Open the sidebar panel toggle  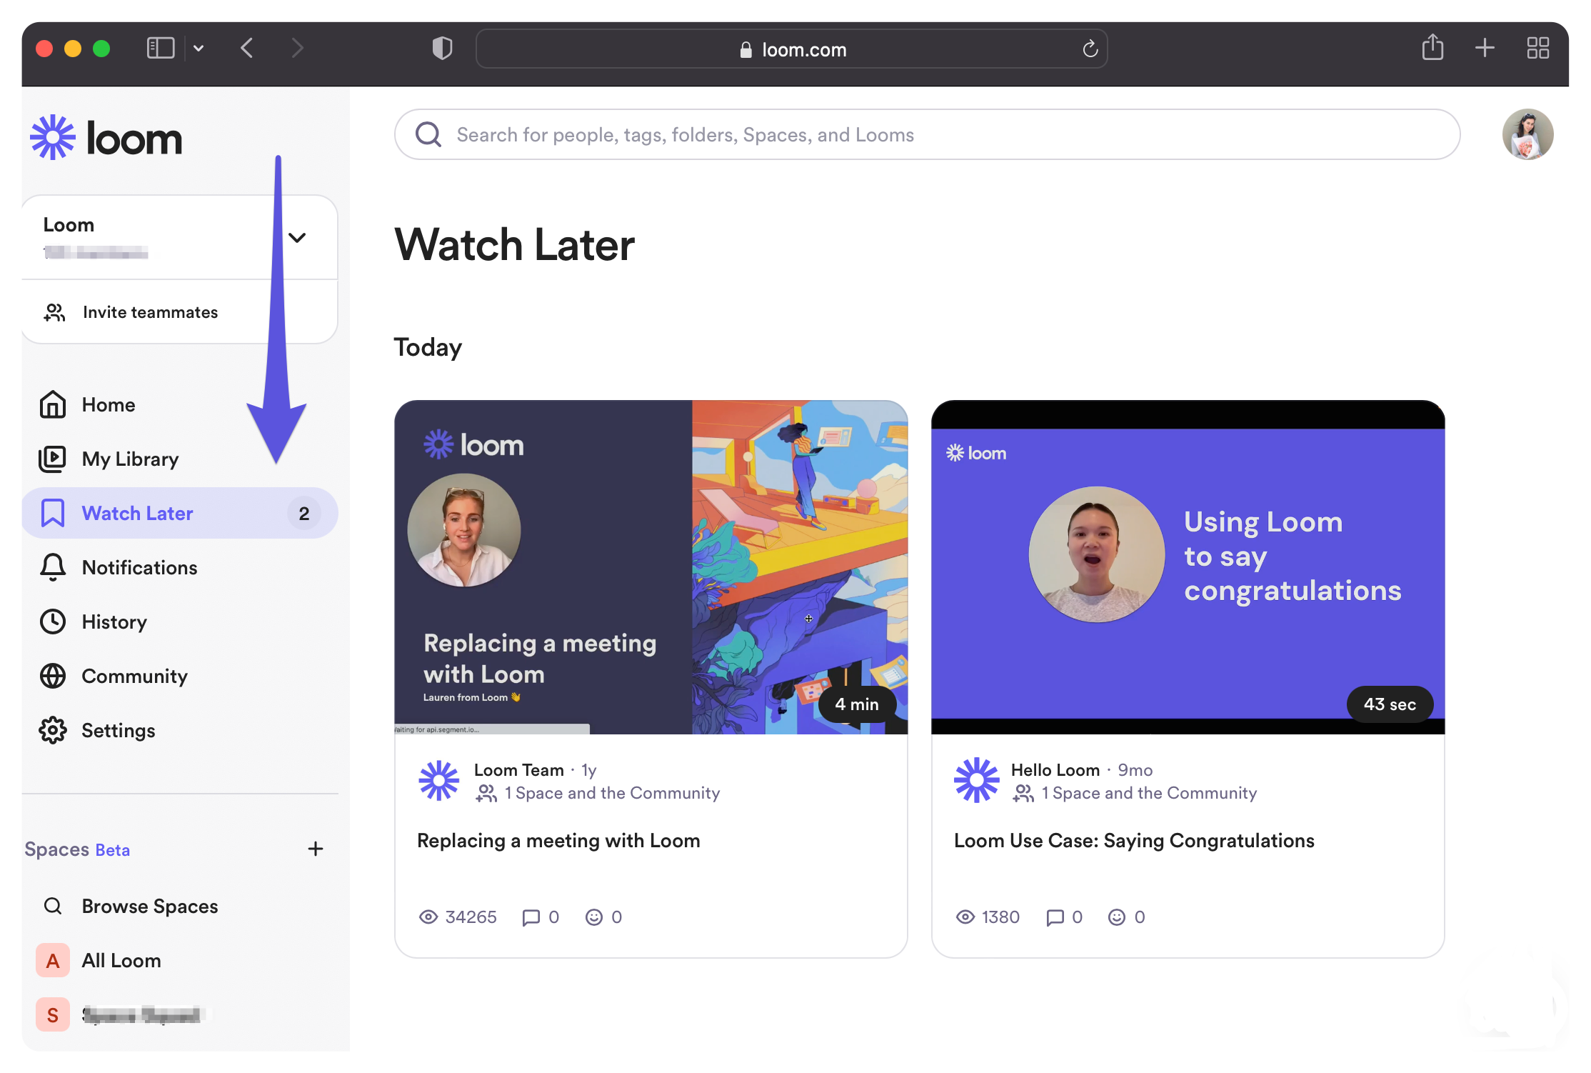coord(159,48)
